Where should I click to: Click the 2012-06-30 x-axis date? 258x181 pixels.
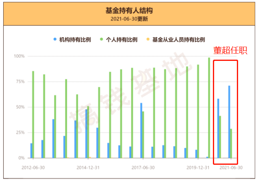click(x=33, y=168)
